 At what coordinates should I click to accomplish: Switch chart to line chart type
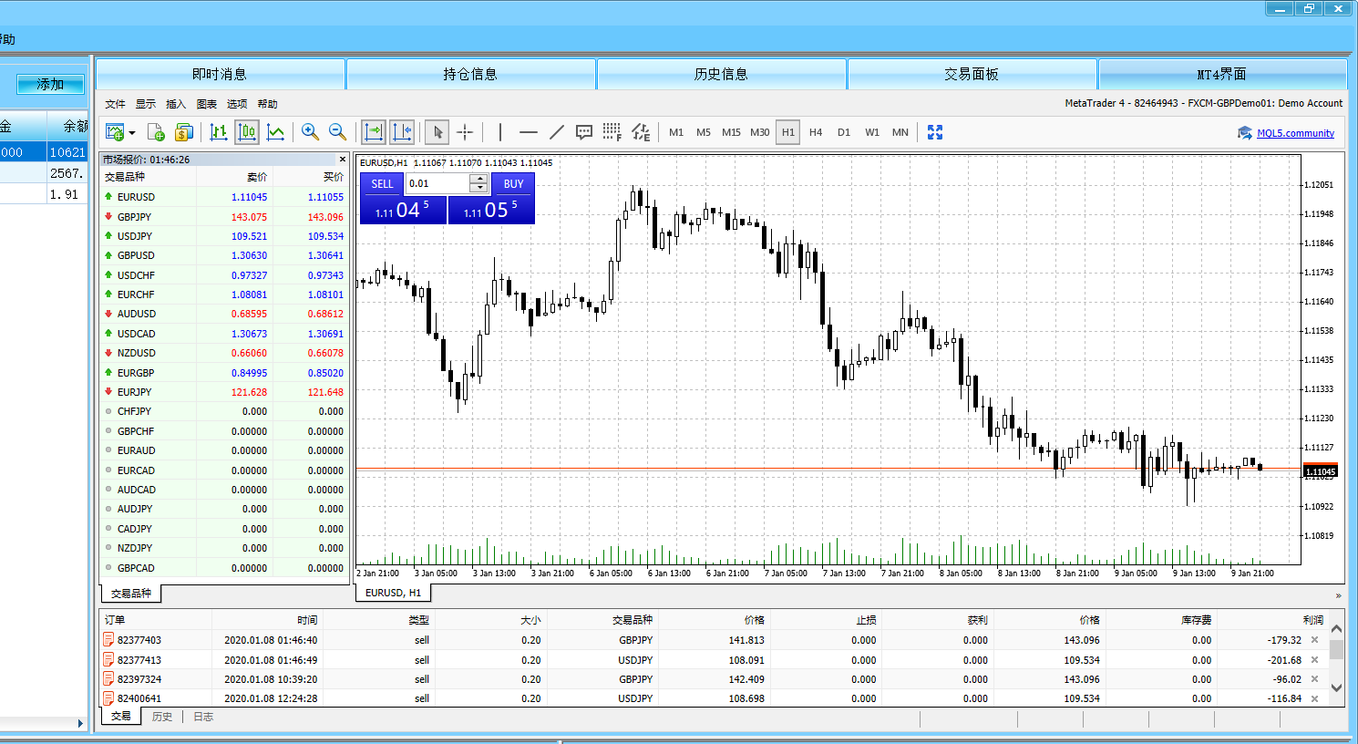[275, 132]
